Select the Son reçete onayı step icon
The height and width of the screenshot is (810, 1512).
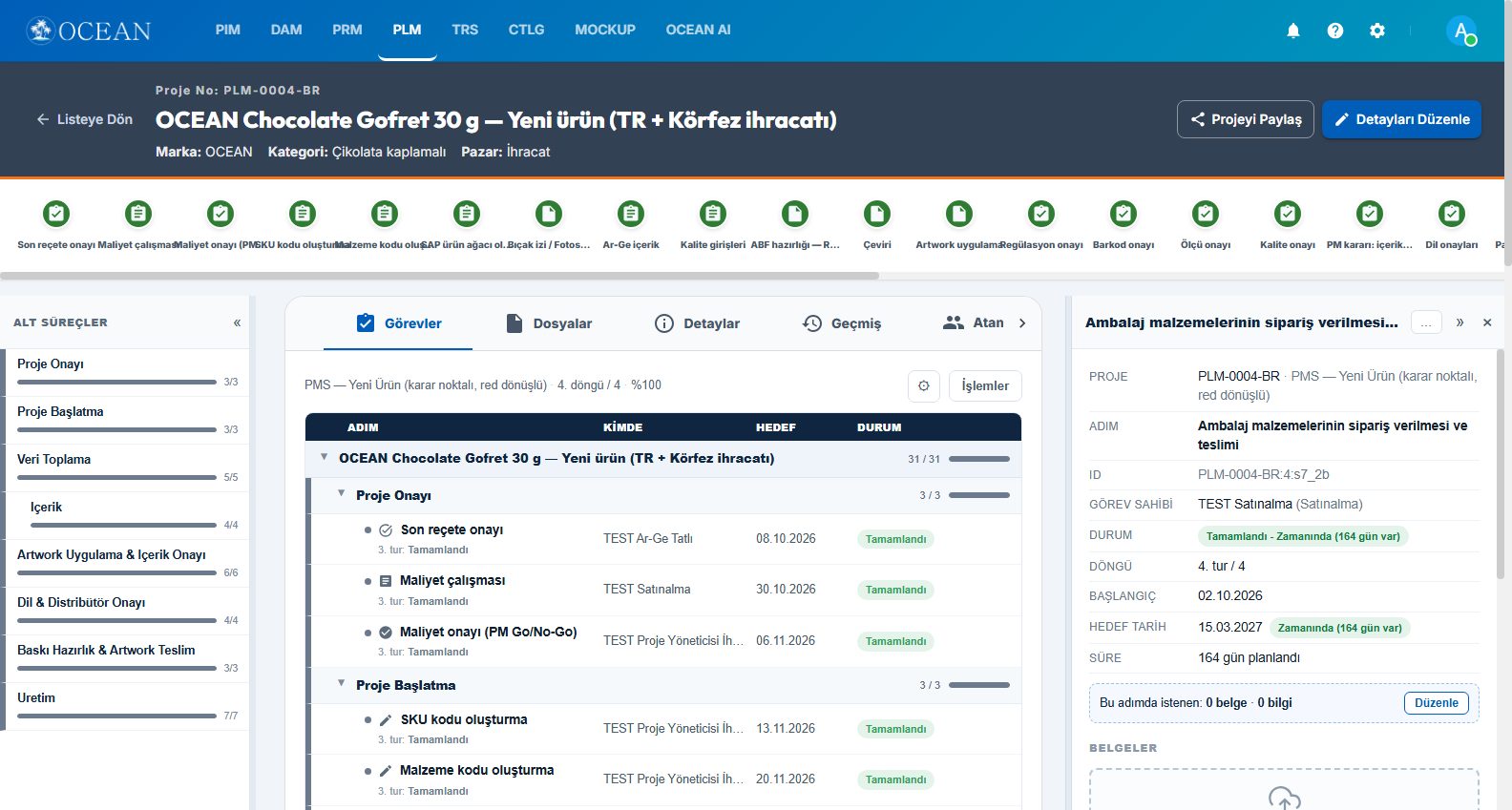coord(56,214)
